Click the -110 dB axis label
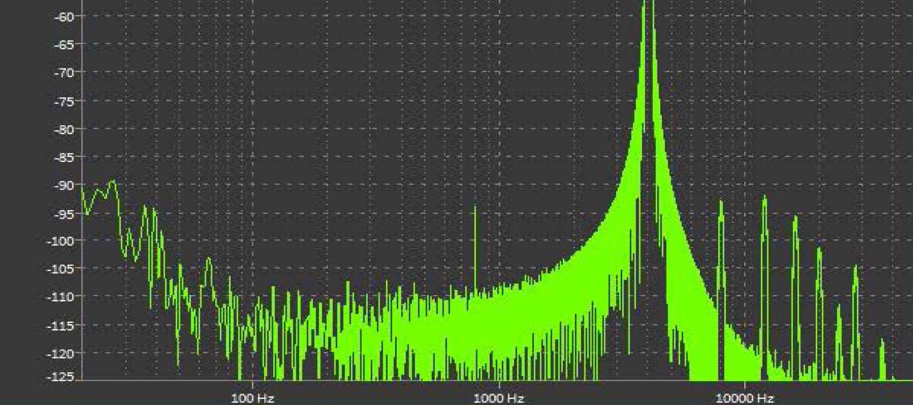The image size is (913, 405). [x=63, y=297]
